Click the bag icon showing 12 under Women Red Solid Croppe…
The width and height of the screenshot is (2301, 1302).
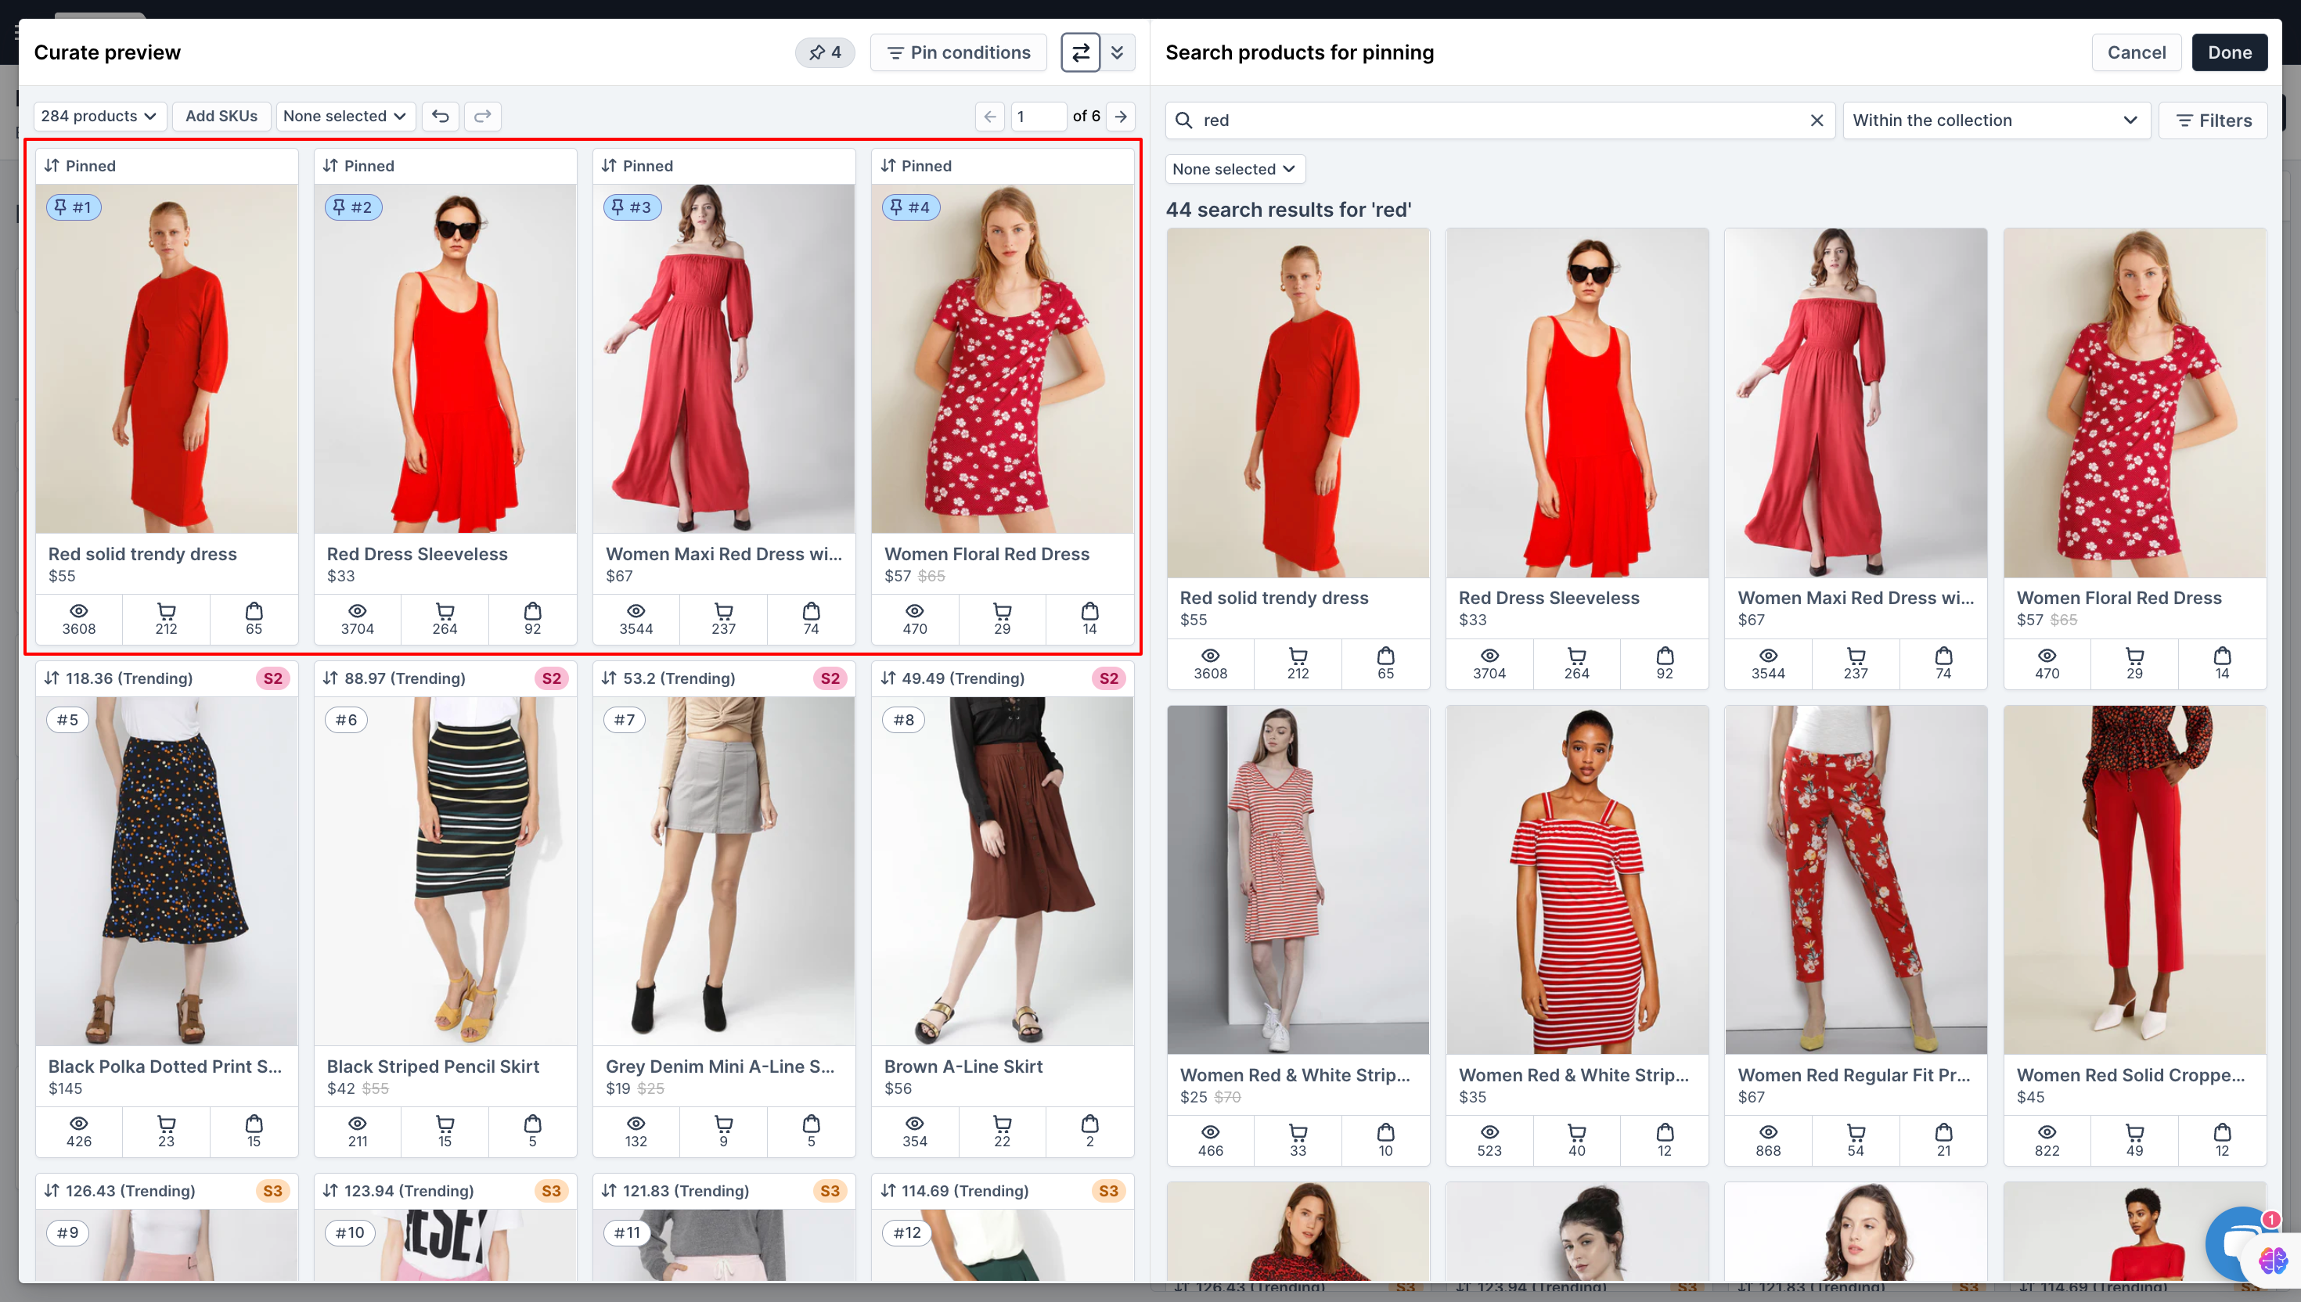coord(2222,1133)
